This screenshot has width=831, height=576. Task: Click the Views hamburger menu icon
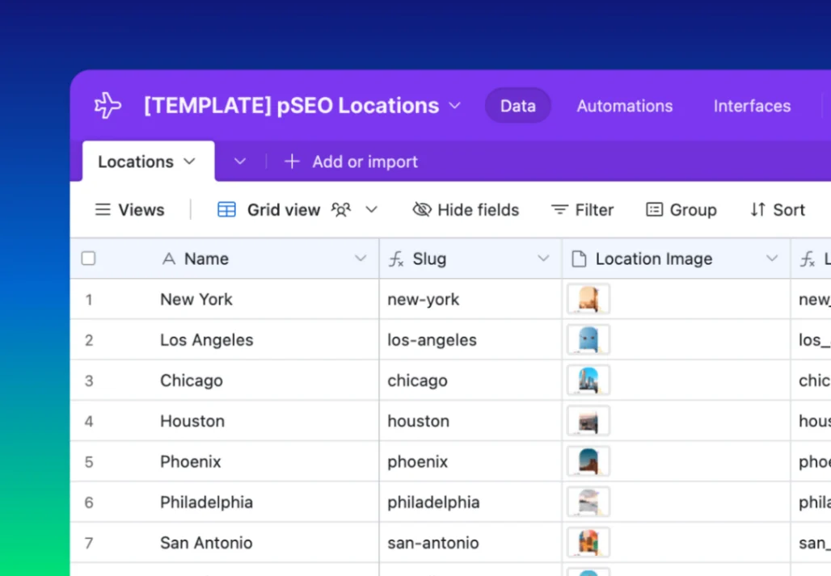click(x=103, y=210)
